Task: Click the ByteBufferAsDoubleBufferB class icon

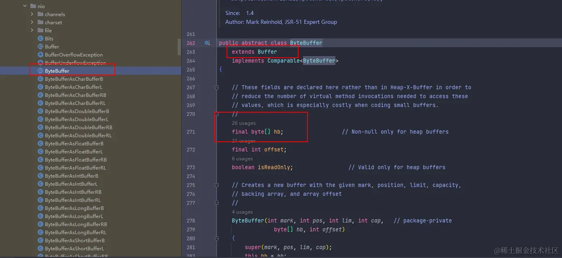Action: point(40,111)
